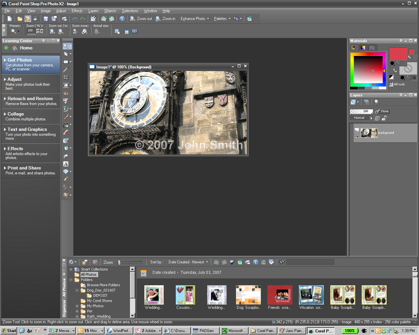419x335 pixels.
Task: Create a new layer in the Layers palette
Action: tap(353, 102)
